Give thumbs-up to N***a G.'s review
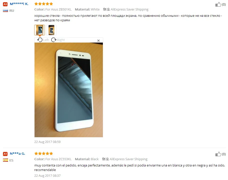The image size is (228, 180). tap(218, 154)
